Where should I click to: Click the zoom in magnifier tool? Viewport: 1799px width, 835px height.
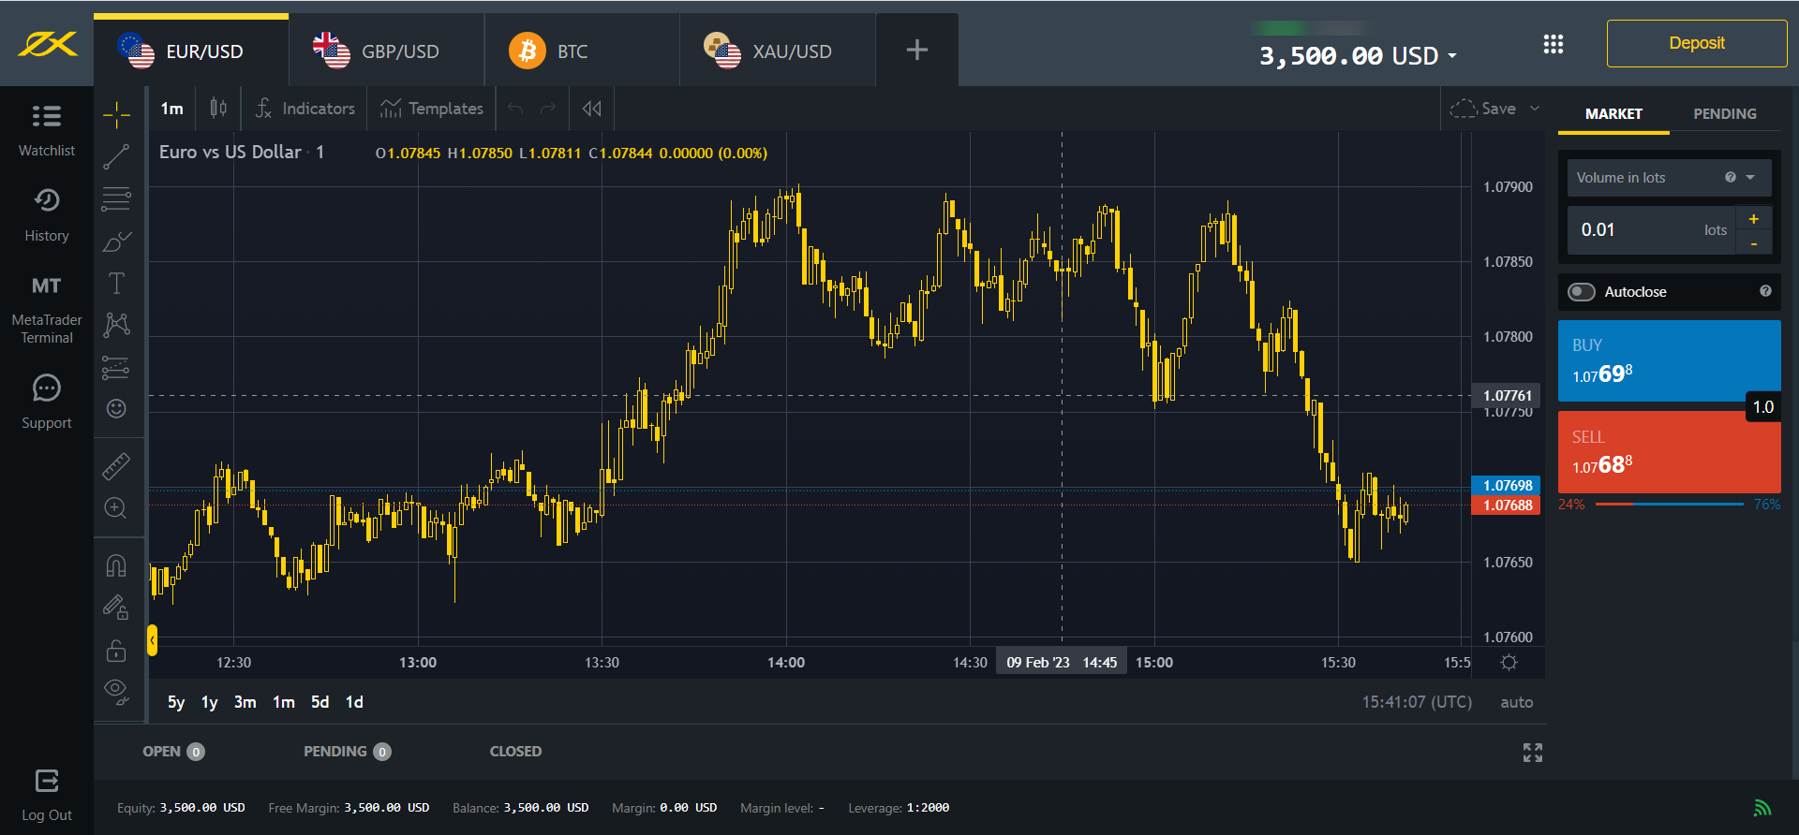click(x=116, y=508)
